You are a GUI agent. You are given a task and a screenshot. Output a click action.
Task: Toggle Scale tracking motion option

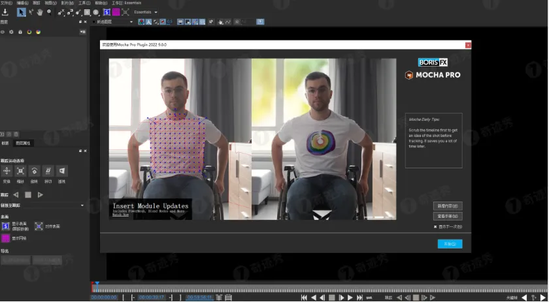coord(21,171)
